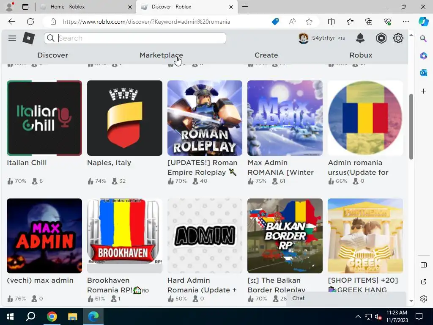The image size is (433, 325).
Task: Click the Italian Chill title link
Action: coord(27,162)
